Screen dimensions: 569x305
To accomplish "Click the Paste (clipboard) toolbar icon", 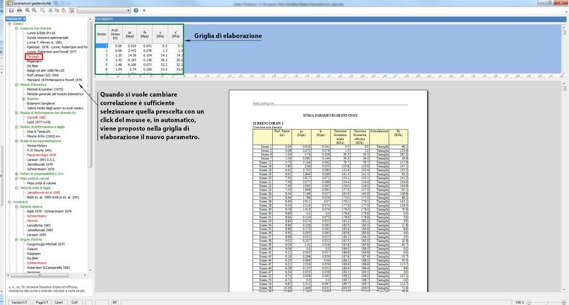I will click(64, 11).
